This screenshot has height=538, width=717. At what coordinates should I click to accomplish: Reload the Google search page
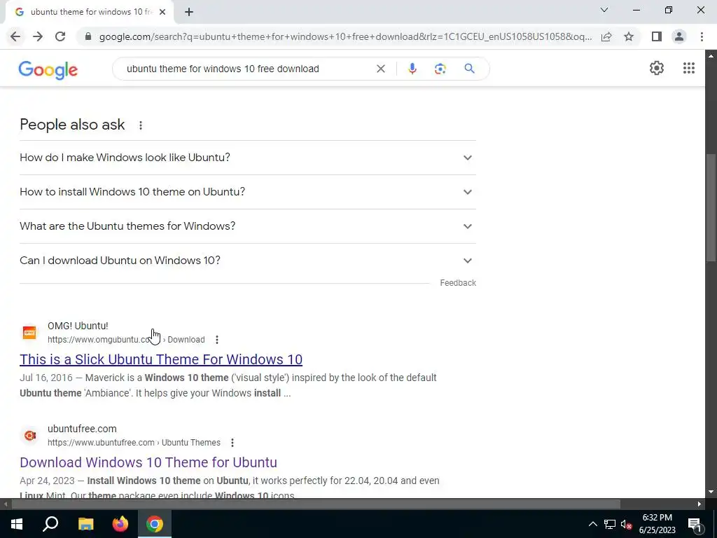click(x=60, y=36)
